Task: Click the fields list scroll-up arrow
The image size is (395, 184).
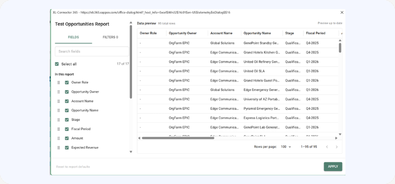Action: tap(131, 23)
